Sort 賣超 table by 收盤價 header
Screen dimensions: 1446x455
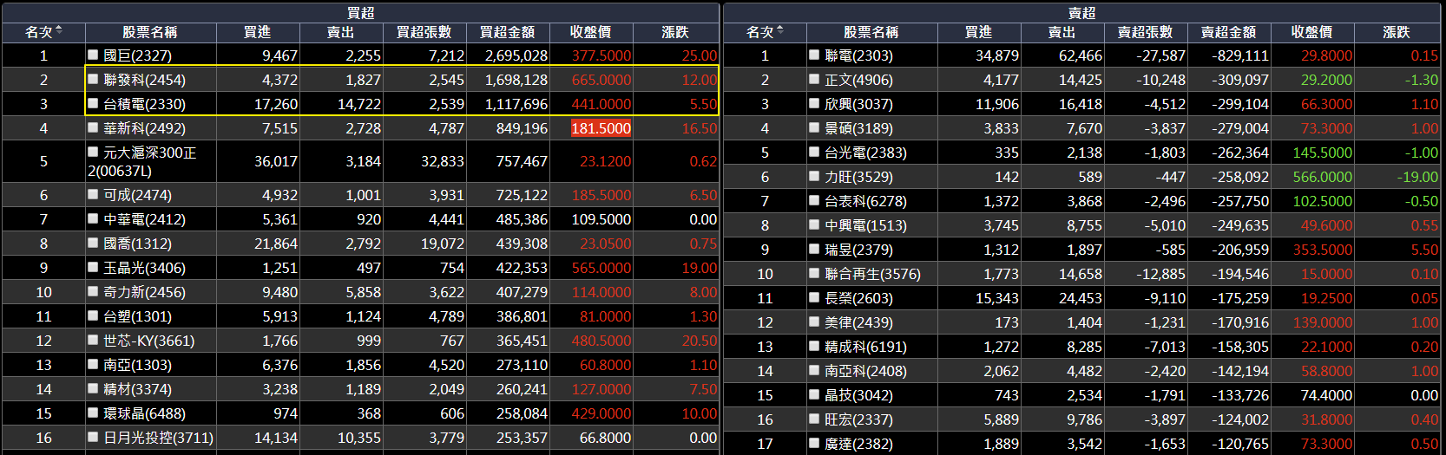tap(1312, 32)
